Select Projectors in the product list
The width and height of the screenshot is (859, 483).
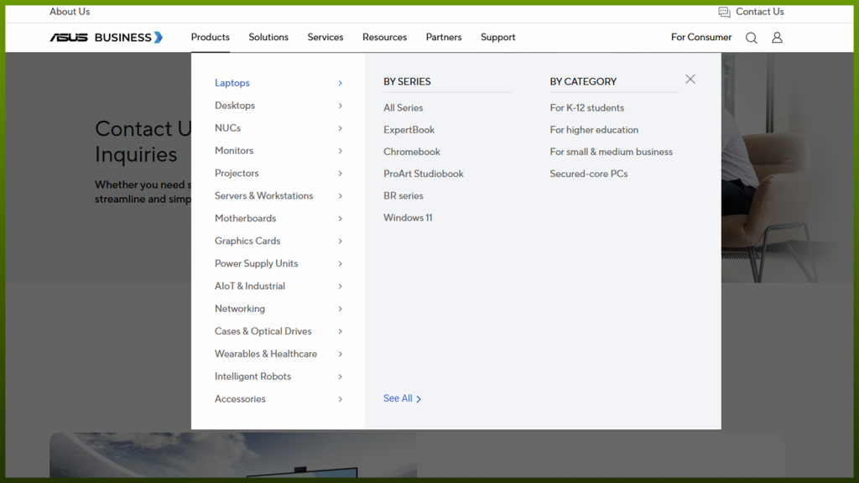point(237,173)
